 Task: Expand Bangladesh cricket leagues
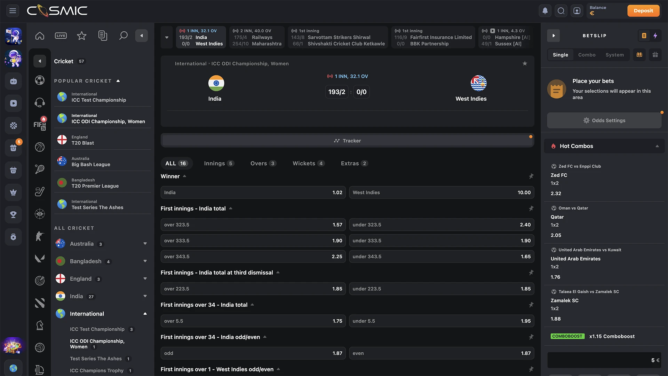[145, 261]
